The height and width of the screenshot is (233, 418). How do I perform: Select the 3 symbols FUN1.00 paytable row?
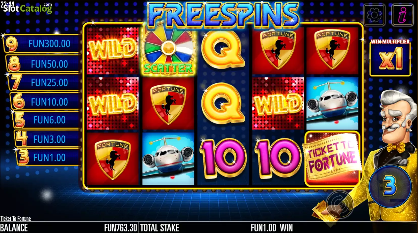pyautogui.click(x=48, y=157)
